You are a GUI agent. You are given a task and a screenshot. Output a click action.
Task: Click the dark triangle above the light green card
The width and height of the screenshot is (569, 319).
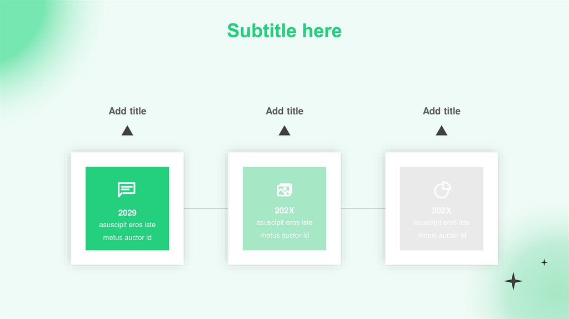pyautogui.click(x=284, y=131)
